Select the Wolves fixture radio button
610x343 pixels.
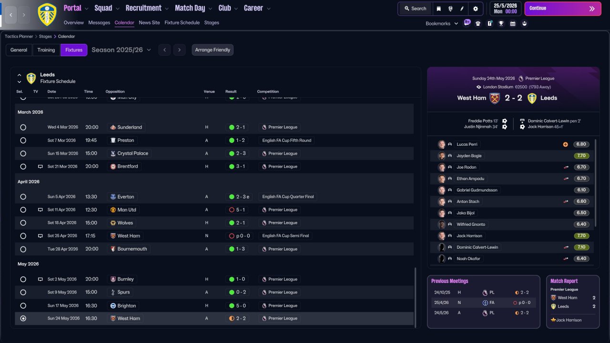23,223
